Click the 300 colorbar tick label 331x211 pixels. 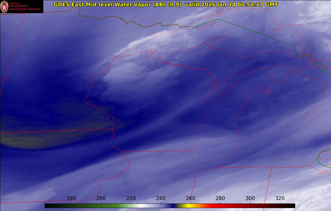pos(250,198)
